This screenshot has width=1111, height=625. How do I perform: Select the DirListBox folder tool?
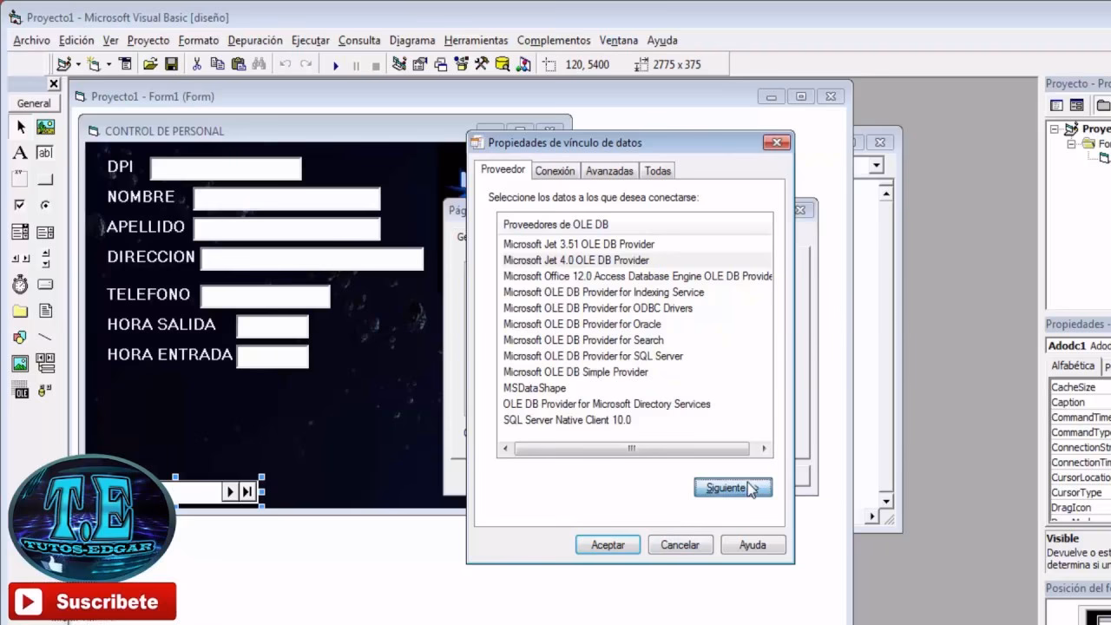[x=21, y=311]
